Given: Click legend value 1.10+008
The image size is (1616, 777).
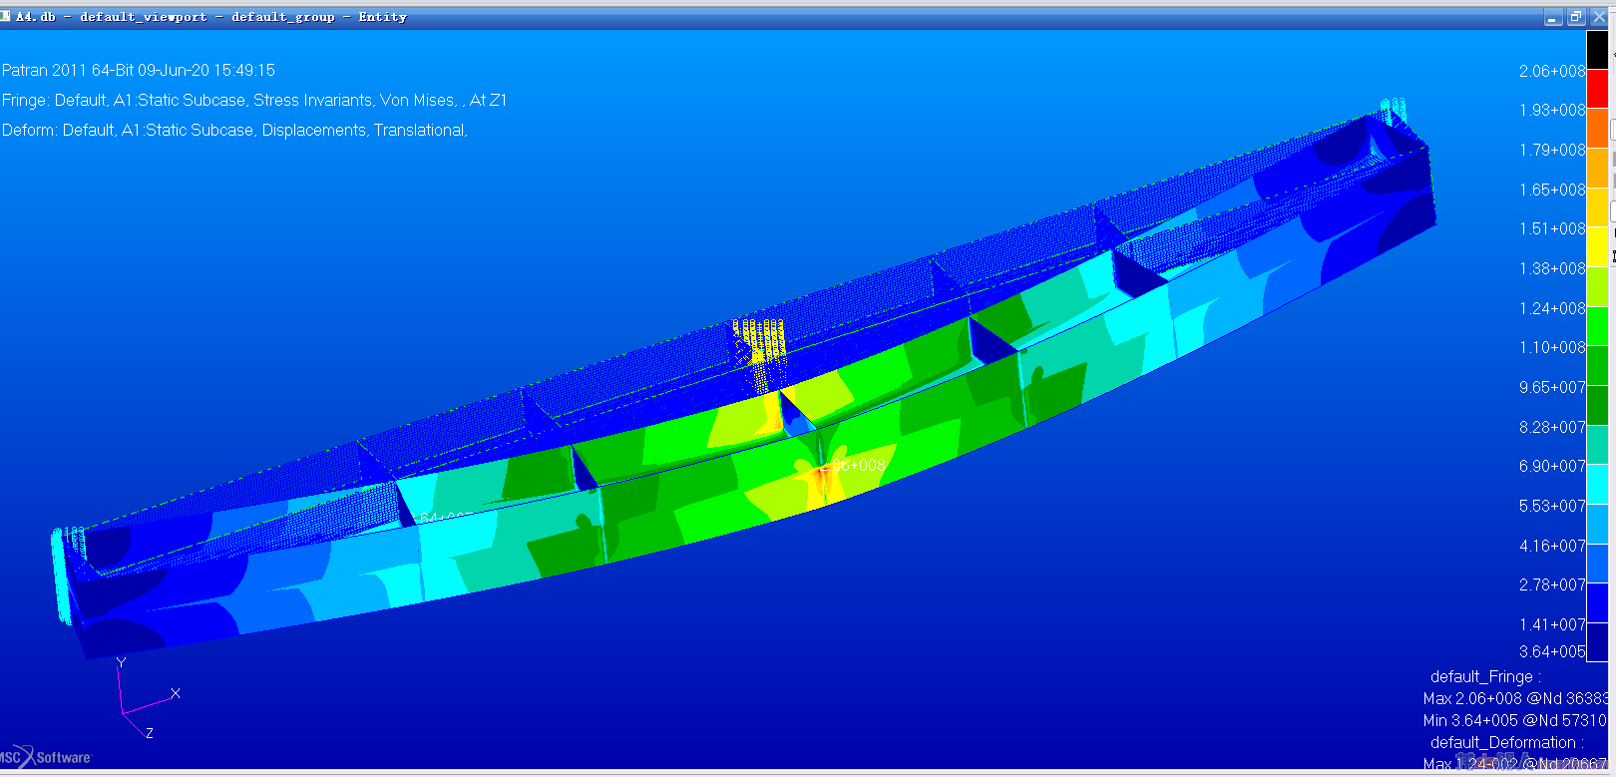Looking at the screenshot, I should 1552,347.
